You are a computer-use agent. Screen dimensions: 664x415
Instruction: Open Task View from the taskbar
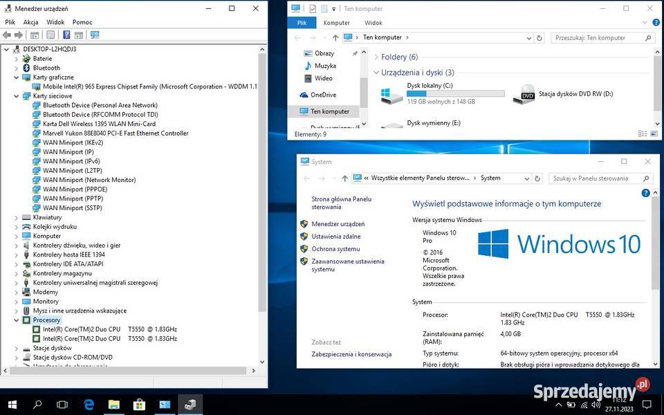point(62,405)
